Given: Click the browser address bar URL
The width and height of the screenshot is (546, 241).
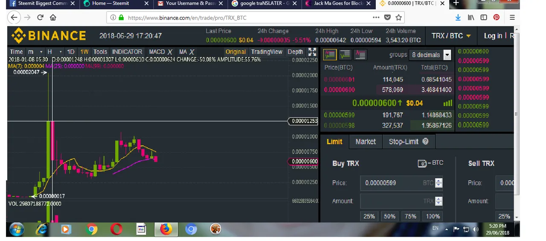Looking at the screenshot, I should click(187, 18).
